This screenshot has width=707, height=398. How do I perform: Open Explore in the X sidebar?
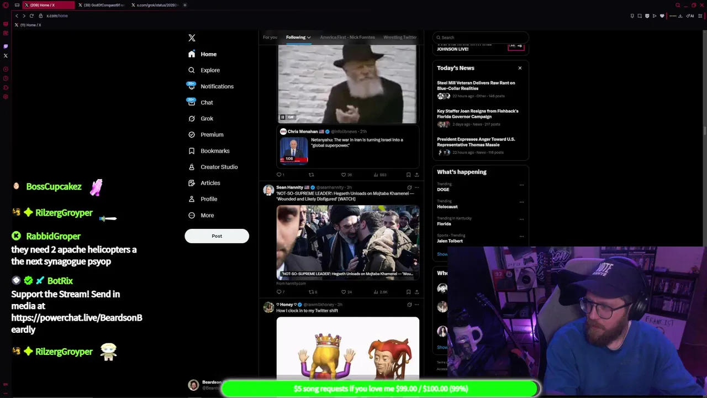203,70
